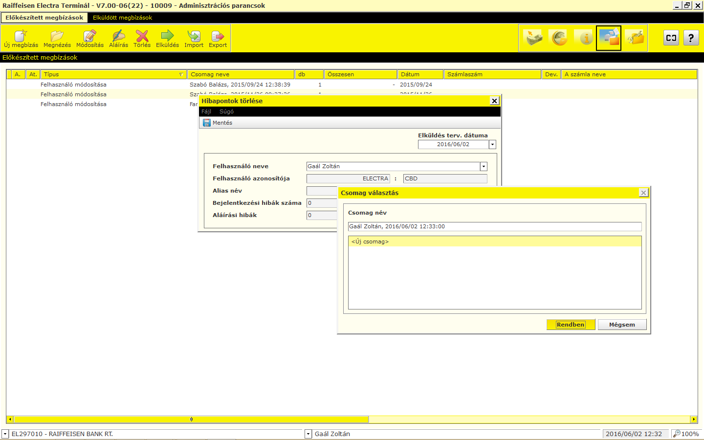Switch to Elküldött megbízások tab

point(123,18)
